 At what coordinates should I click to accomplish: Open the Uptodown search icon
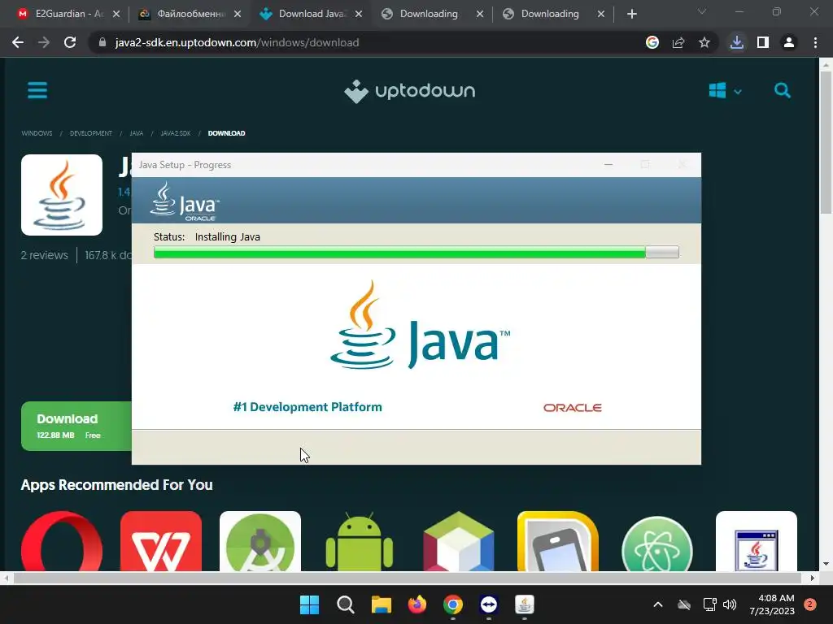(782, 91)
